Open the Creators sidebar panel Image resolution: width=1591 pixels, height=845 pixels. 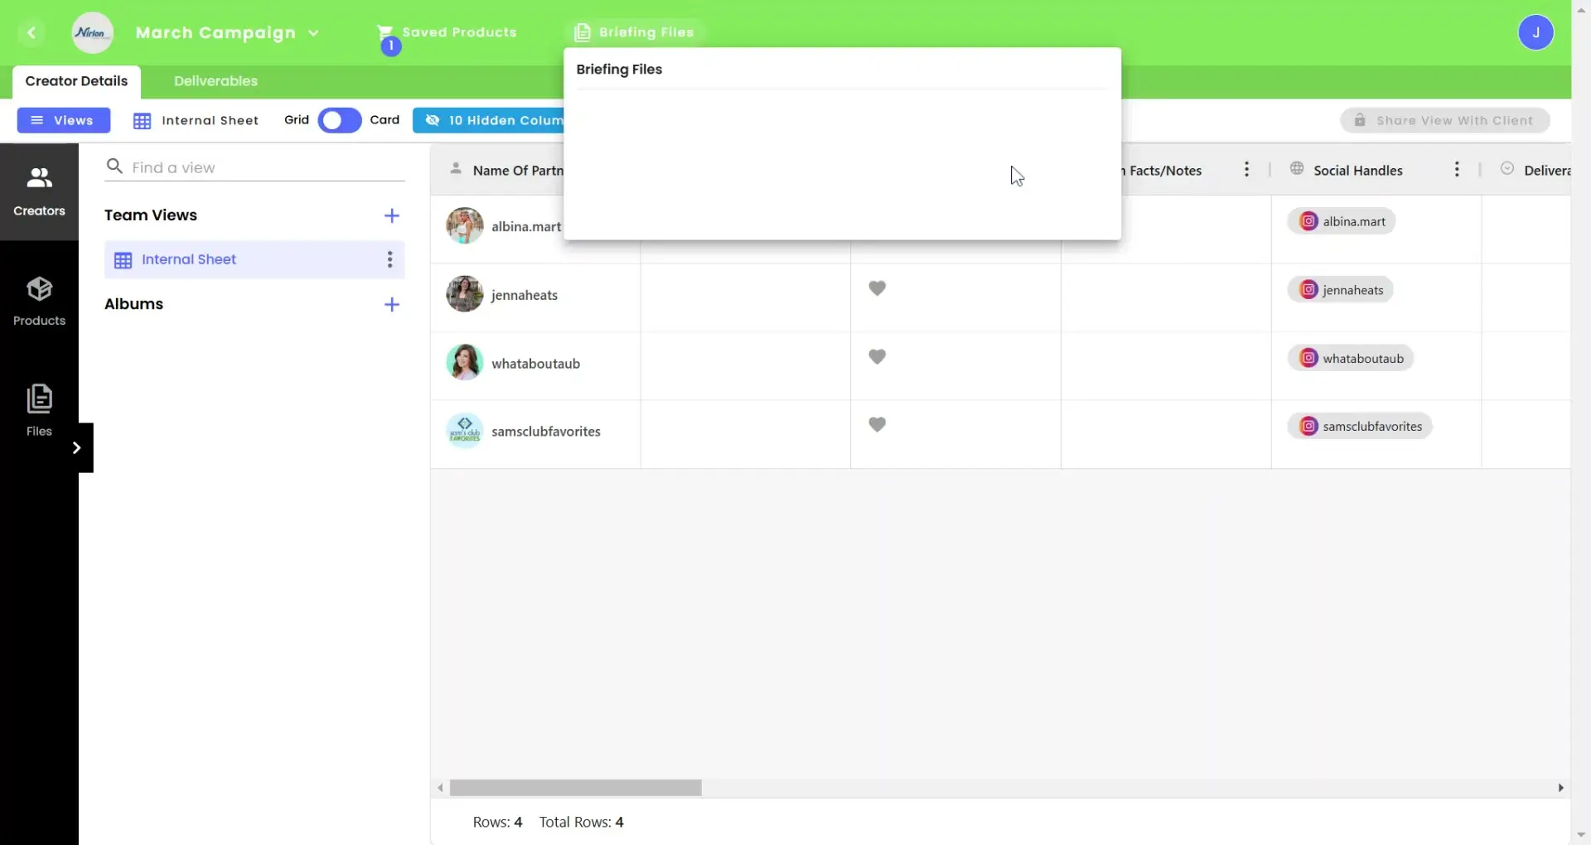pyautogui.click(x=39, y=191)
